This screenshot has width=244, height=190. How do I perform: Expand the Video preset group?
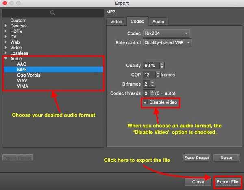[x=6, y=47]
